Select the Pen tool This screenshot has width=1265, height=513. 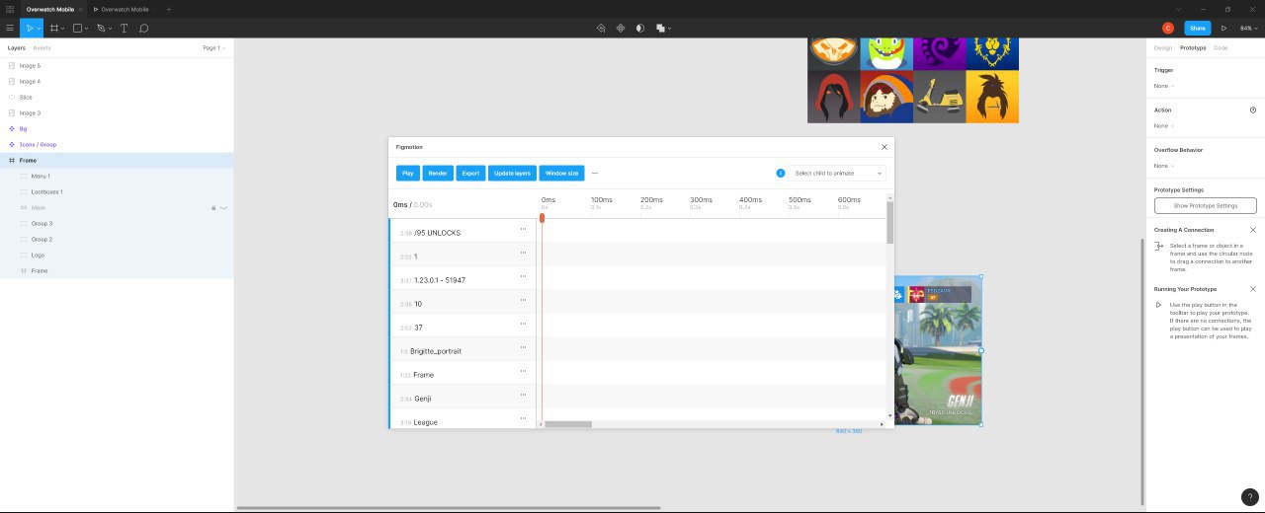[101, 29]
